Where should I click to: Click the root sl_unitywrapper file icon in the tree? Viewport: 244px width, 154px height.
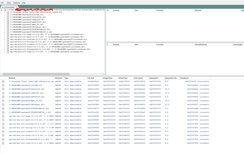tap(5, 10)
